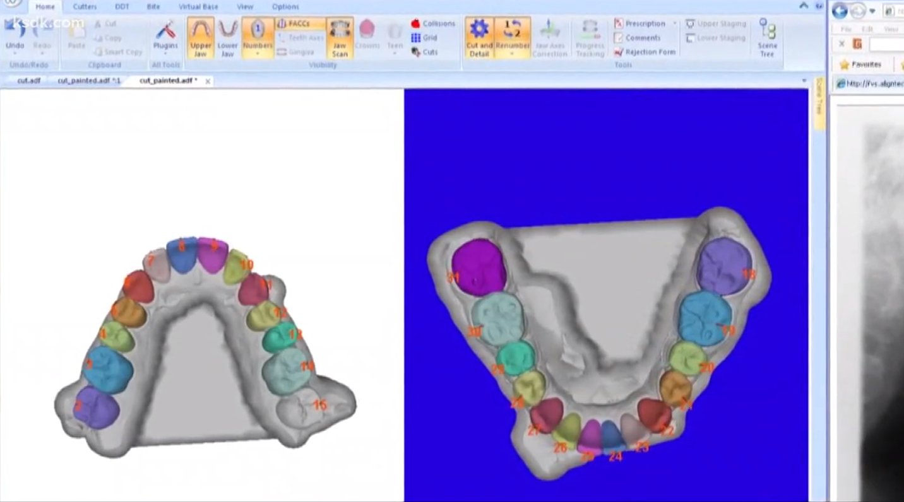The width and height of the screenshot is (904, 502).
Task: Click the browser Forward button
Action: point(858,11)
